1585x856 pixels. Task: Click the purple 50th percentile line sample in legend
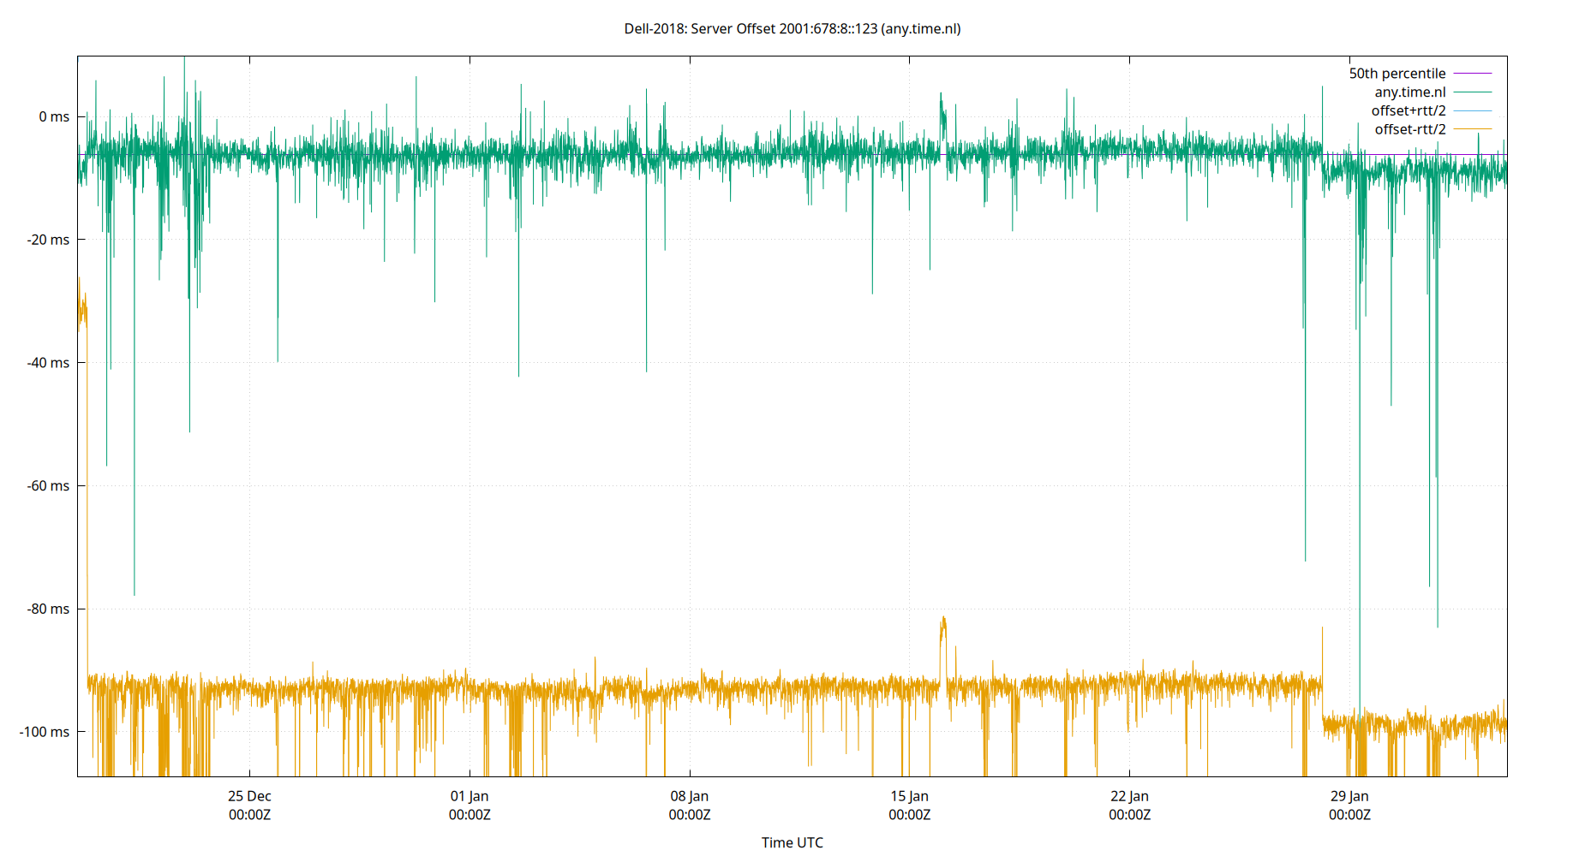tap(1474, 73)
